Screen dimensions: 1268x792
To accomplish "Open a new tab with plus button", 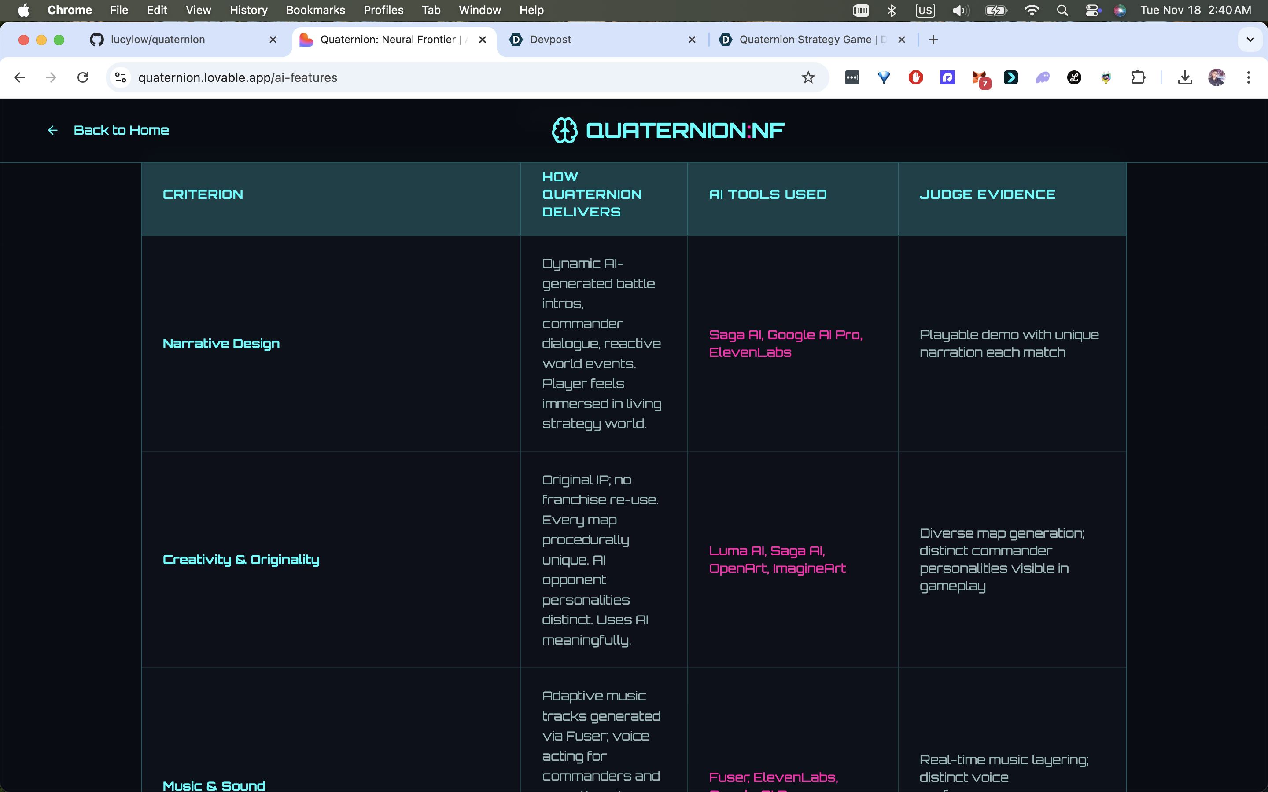I will (933, 40).
